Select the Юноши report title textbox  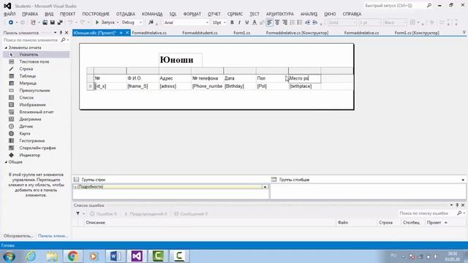click(x=181, y=60)
